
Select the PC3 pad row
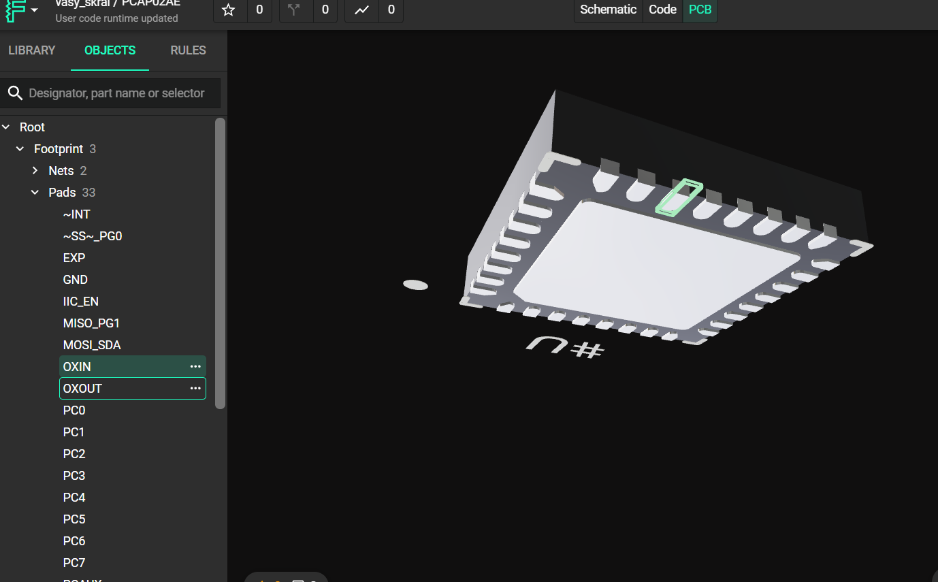(x=133, y=476)
